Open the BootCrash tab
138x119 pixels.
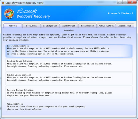31,26
